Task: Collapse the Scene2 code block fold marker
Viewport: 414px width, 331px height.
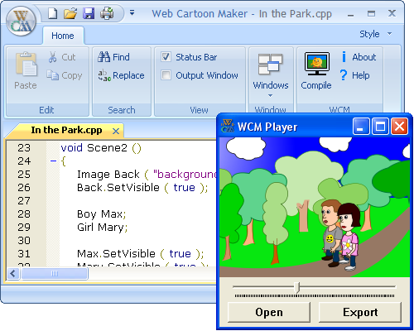Action: [53, 161]
